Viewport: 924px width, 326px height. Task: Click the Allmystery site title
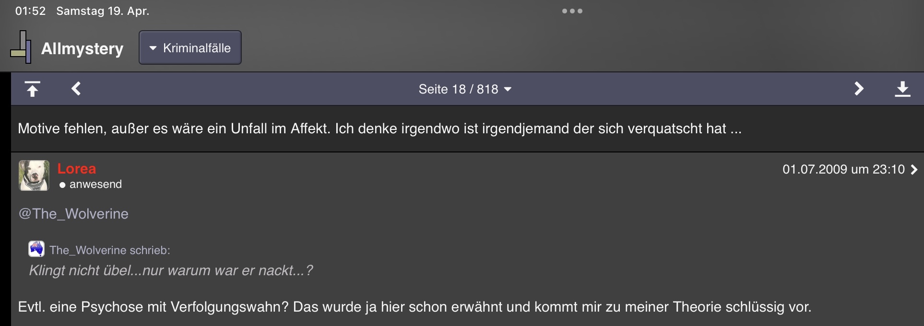tap(82, 48)
